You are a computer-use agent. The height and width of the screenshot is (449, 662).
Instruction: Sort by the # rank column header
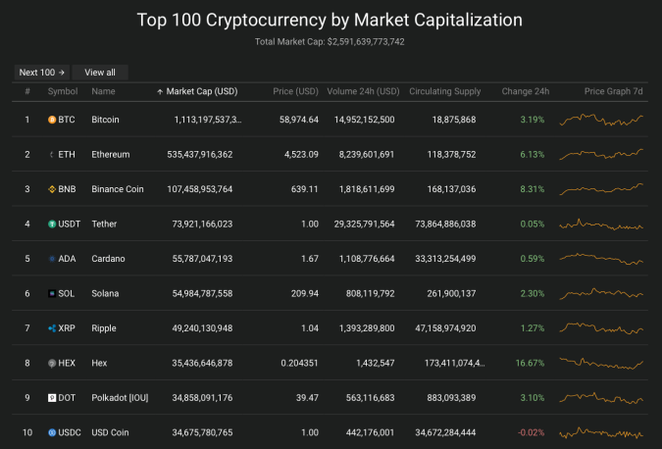tap(27, 91)
